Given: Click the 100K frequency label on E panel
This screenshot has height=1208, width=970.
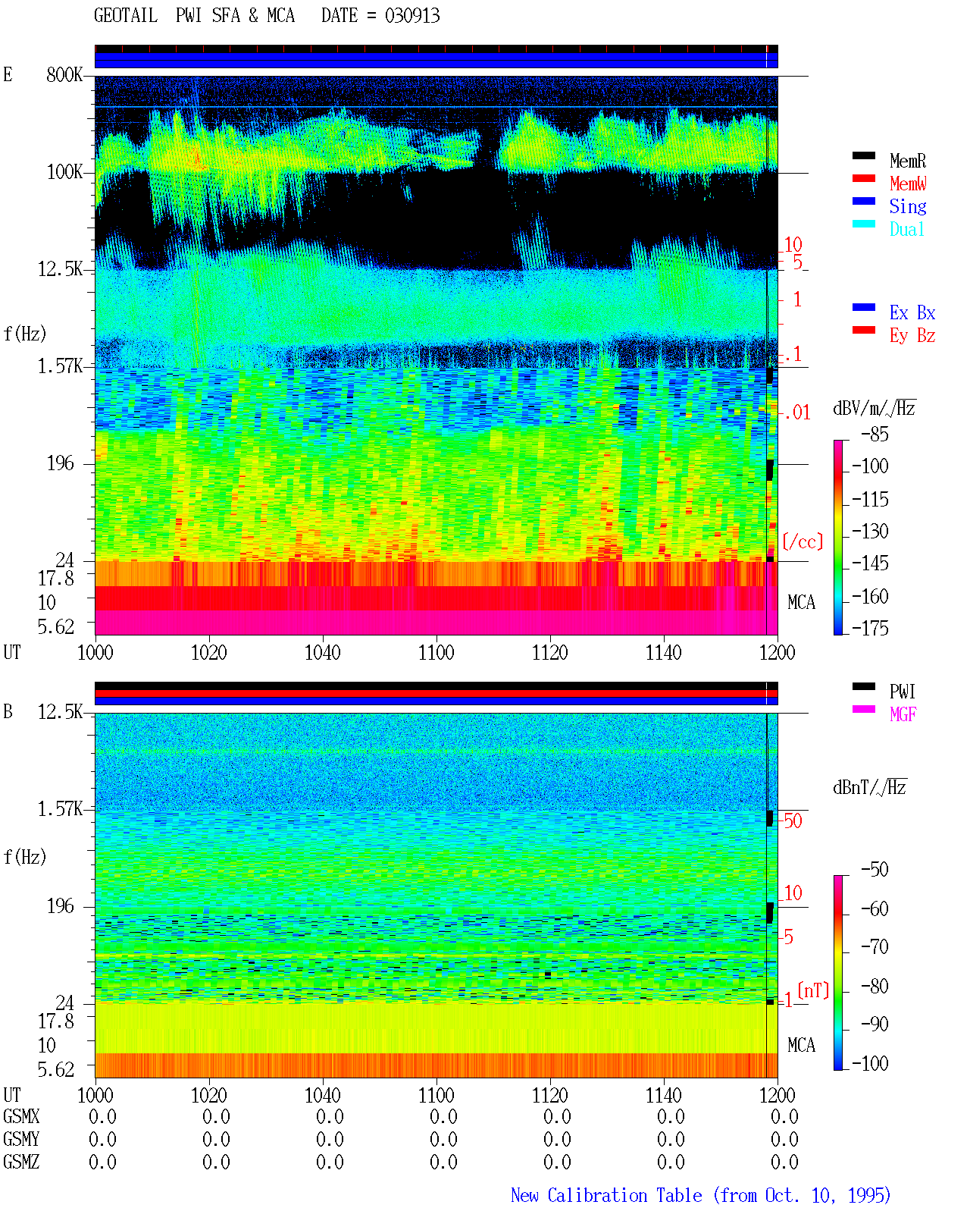Looking at the screenshot, I should point(64,171).
